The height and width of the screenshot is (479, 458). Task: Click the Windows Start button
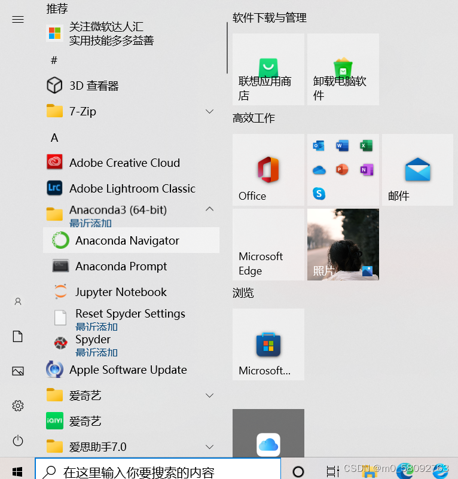[x=17, y=472]
